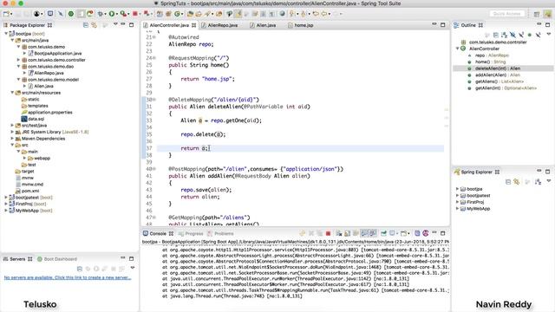This screenshot has width=555, height=312.
Task: Toggle Hide Local Types in Outline
Action: coord(538,35)
